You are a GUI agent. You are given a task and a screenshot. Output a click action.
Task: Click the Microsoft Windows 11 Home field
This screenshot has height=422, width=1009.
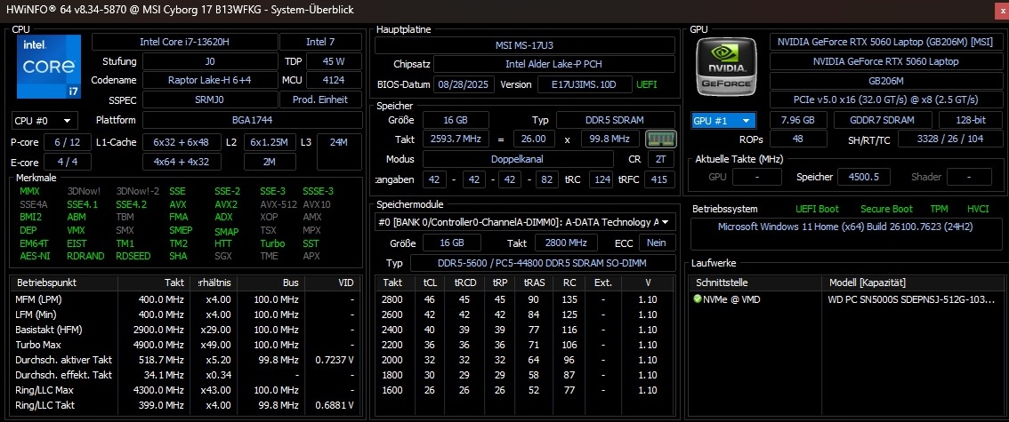(845, 227)
